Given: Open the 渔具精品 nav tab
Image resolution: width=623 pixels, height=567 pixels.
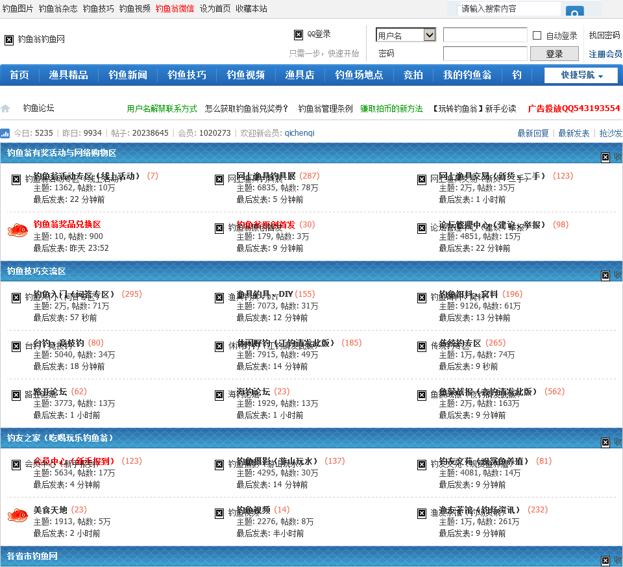Looking at the screenshot, I should [68, 75].
